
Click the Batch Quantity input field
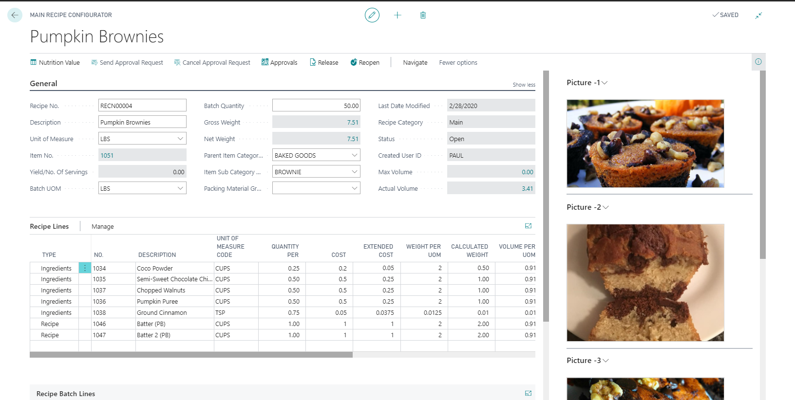[x=316, y=106]
